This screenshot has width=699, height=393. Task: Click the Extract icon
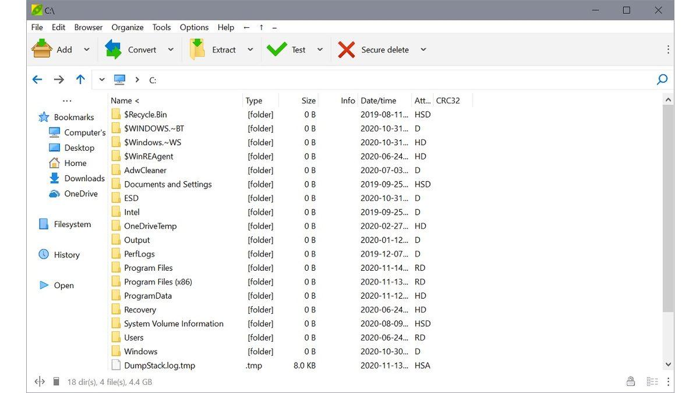click(197, 49)
